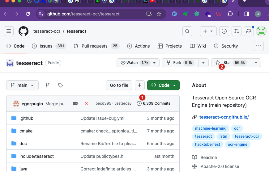Open the pull requests header icon

tap(237, 31)
